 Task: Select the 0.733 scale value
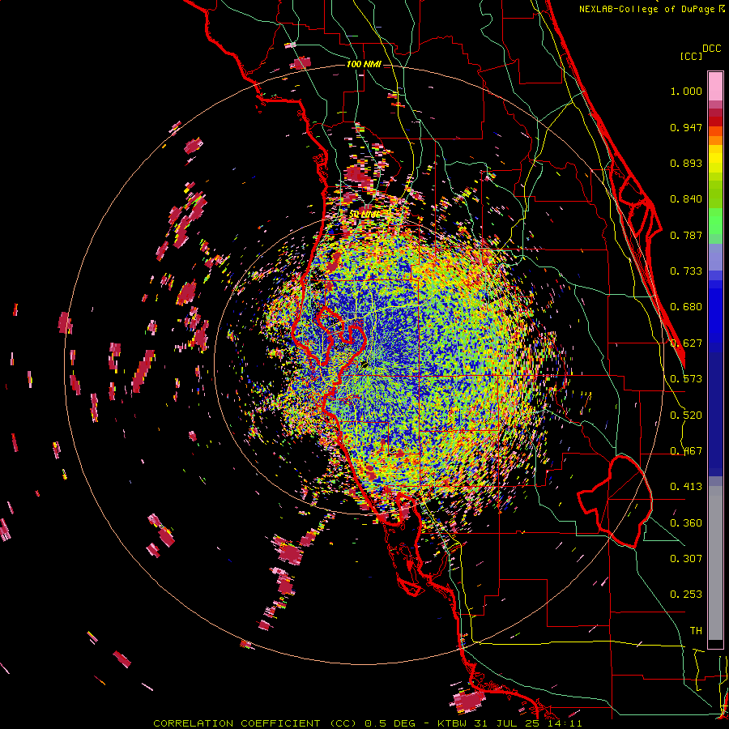coord(686,271)
